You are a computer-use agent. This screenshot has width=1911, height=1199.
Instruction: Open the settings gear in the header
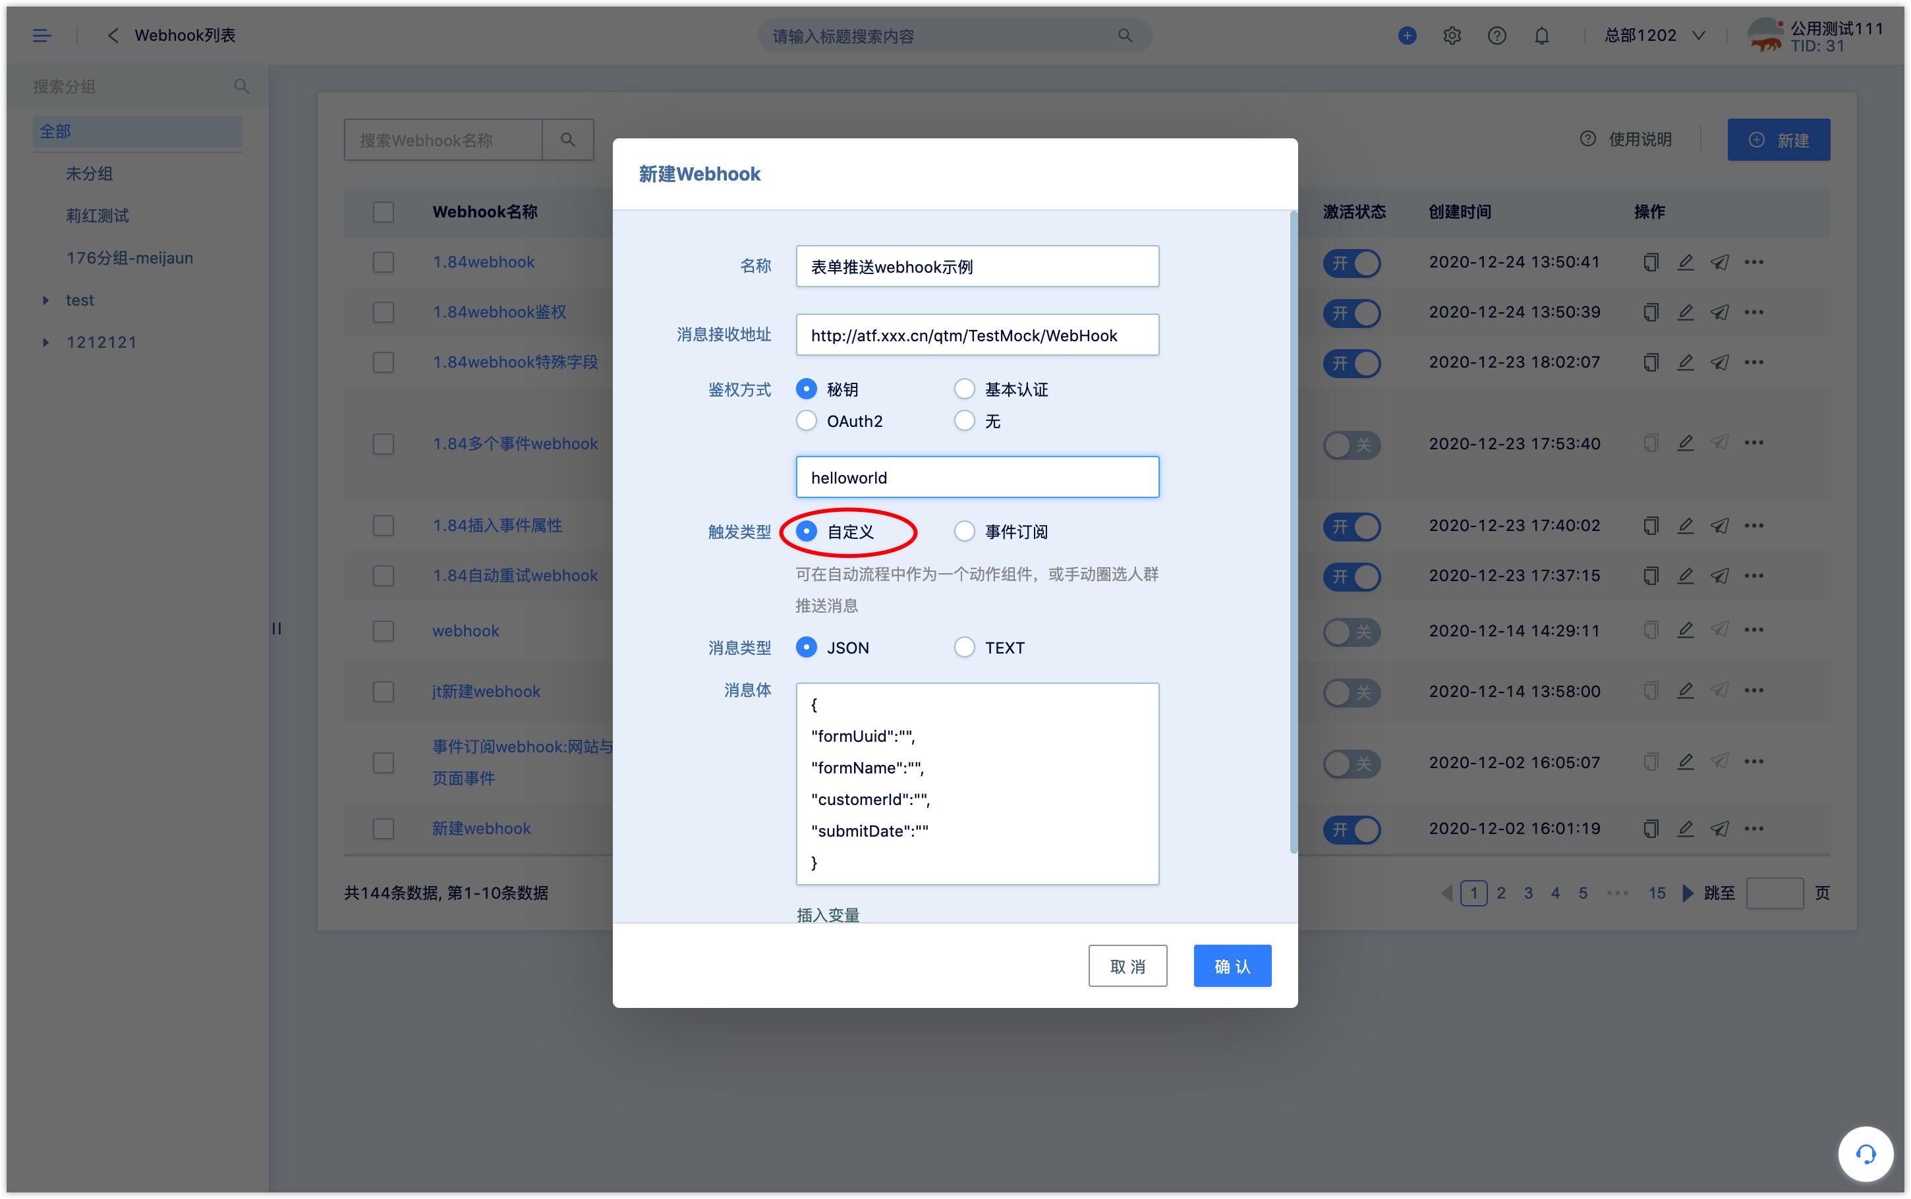tap(1452, 36)
